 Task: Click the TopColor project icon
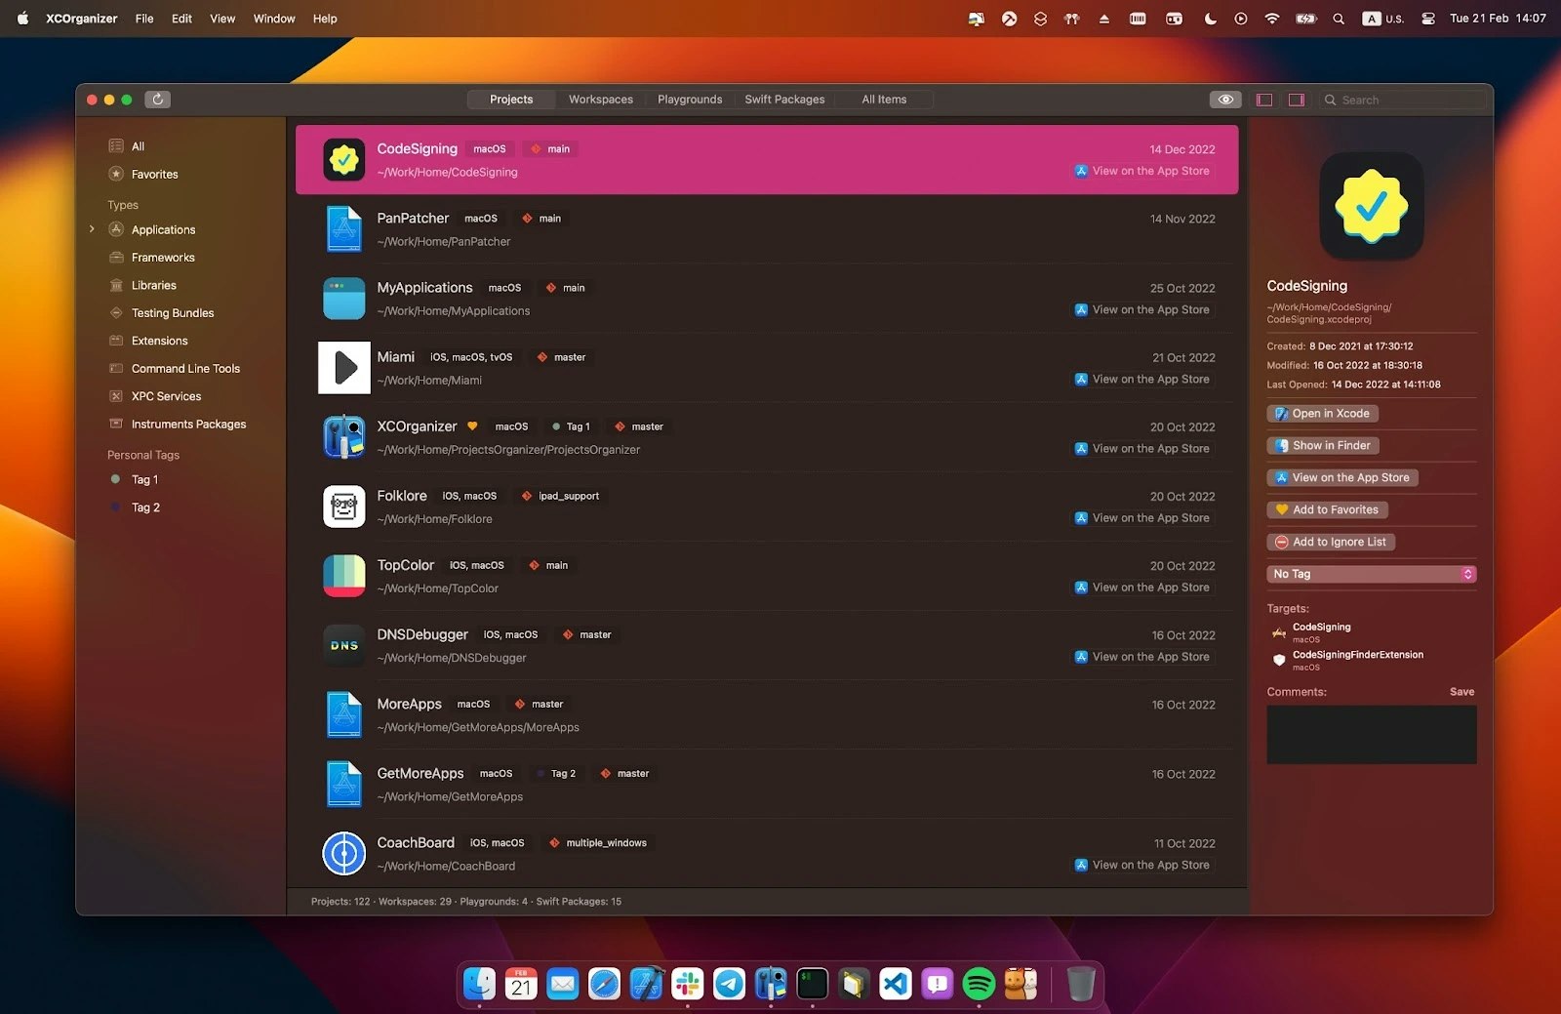[x=344, y=576]
